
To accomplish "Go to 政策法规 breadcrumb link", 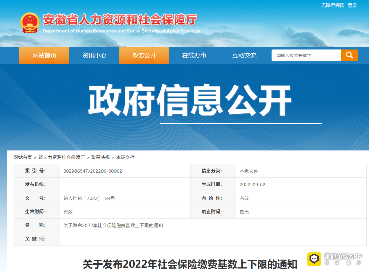I will [100, 157].
